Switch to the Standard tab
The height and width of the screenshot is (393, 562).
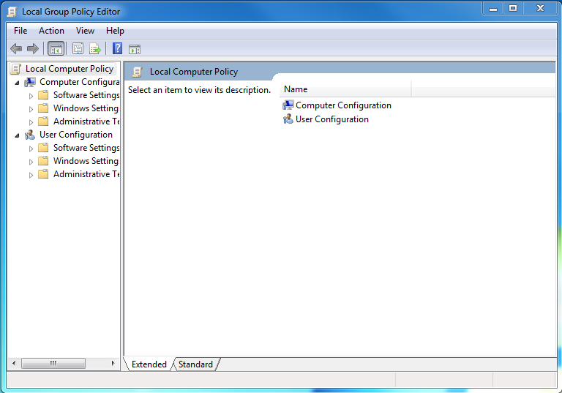(x=195, y=364)
